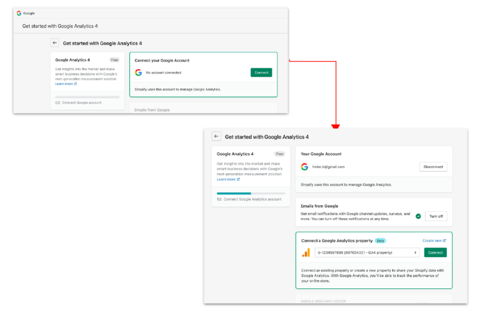Click Free badge in upper Google Analytics 4 card
This screenshot has height=312, width=477.
pyautogui.click(x=115, y=60)
